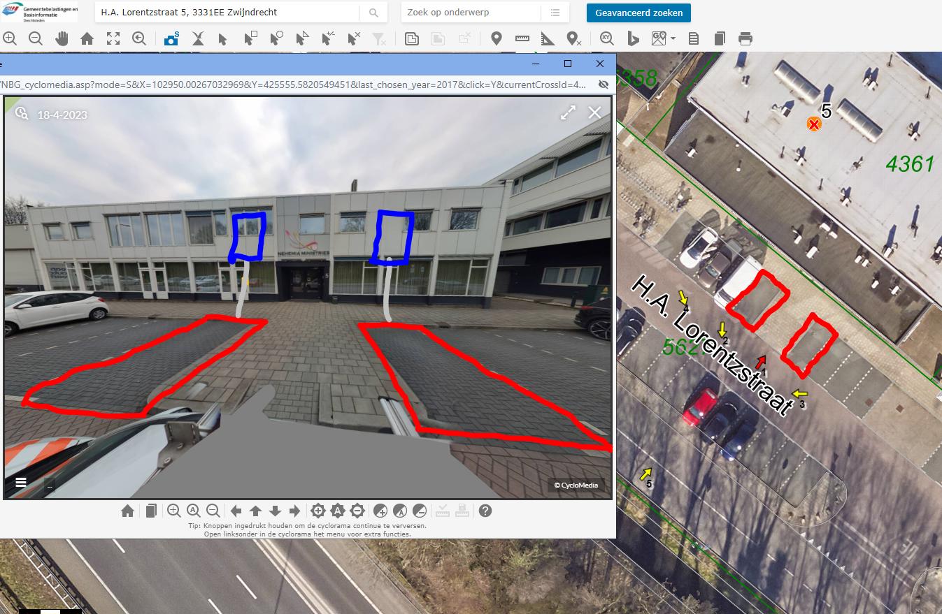942x614 pixels.
Task: Activate the street view camera tool
Action: pos(171,39)
